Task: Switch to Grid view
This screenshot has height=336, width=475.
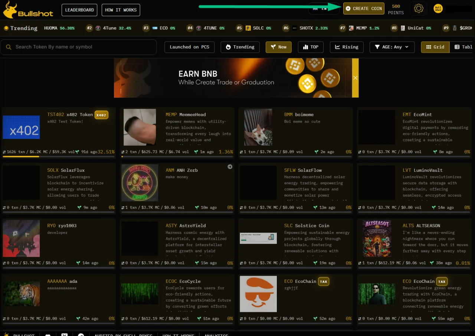Action: tap(435, 47)
